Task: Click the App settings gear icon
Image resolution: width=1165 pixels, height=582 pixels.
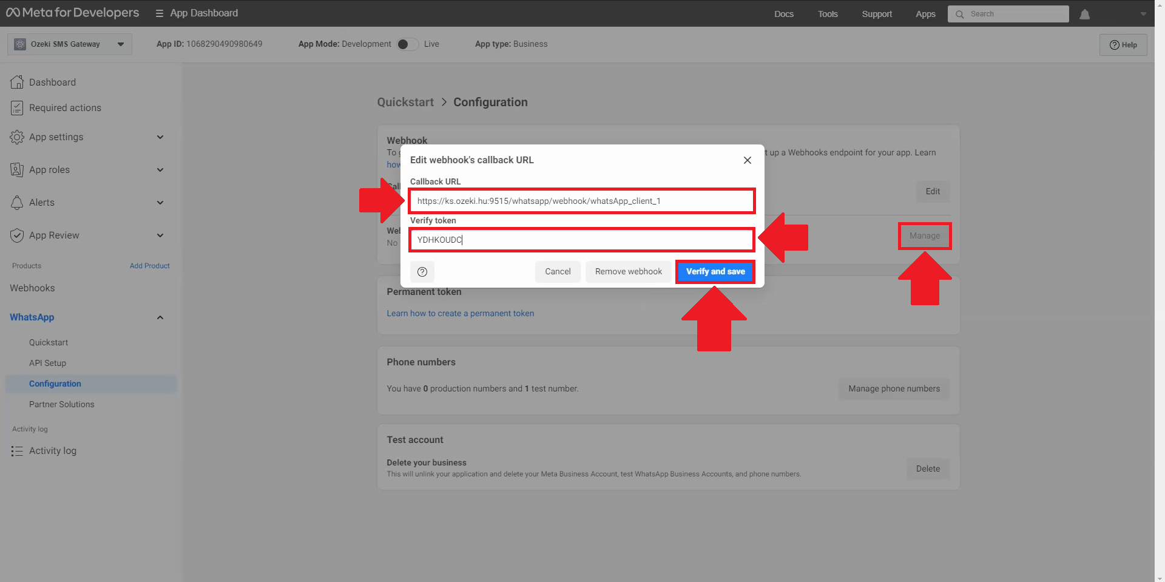Action: (x=17, y=137)
